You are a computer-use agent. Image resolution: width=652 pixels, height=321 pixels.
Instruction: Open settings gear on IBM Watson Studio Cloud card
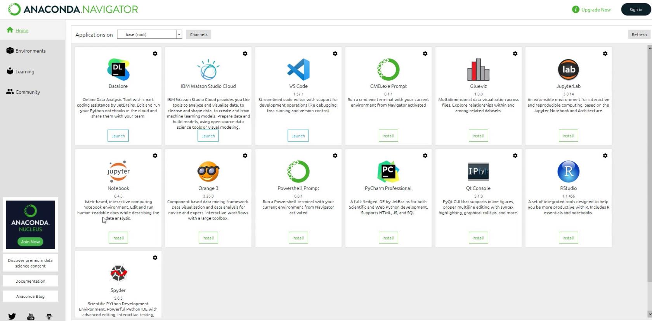245,53
